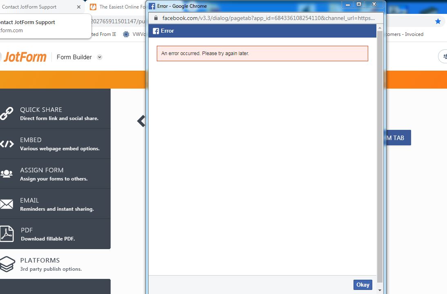Image resolution: width=447 pixels, height=294 pixels.
Task: Click the Facebook logo in the Error dialog
Action: 156,31
